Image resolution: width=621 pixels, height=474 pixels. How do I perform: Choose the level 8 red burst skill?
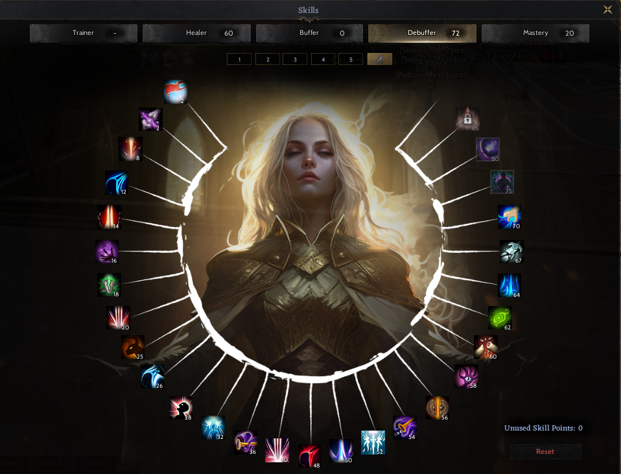click(130, 149)
